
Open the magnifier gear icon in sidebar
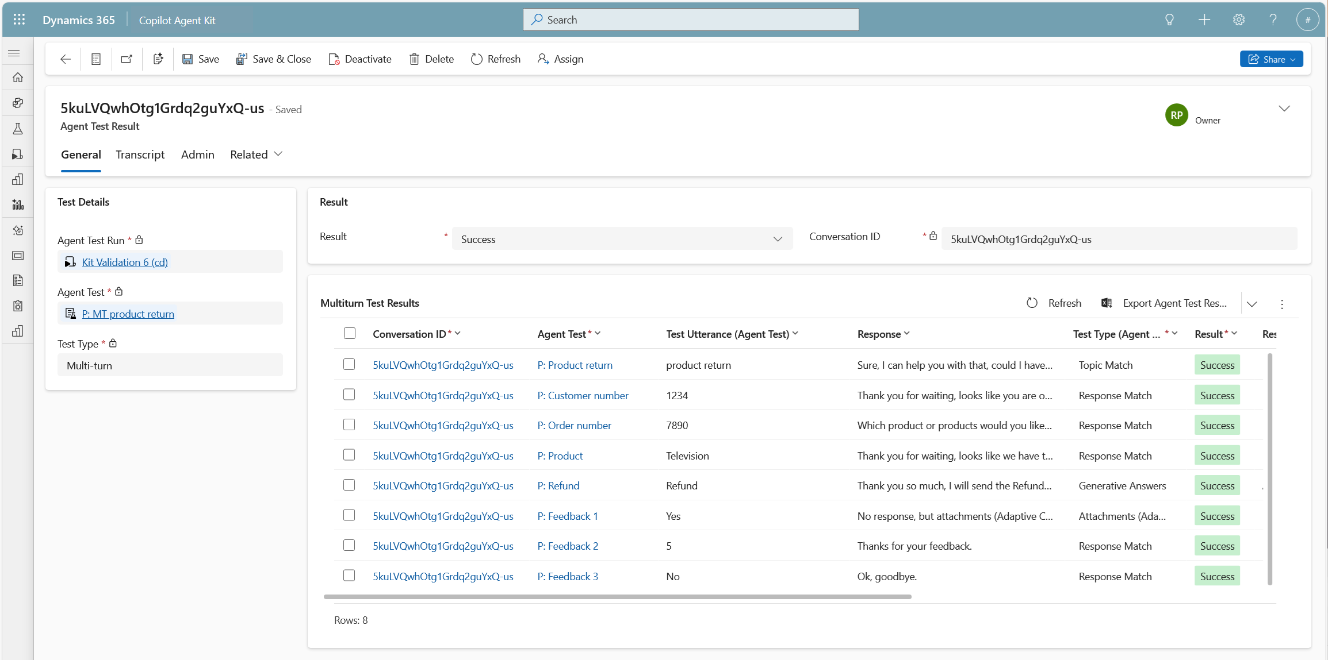point(18,230)
